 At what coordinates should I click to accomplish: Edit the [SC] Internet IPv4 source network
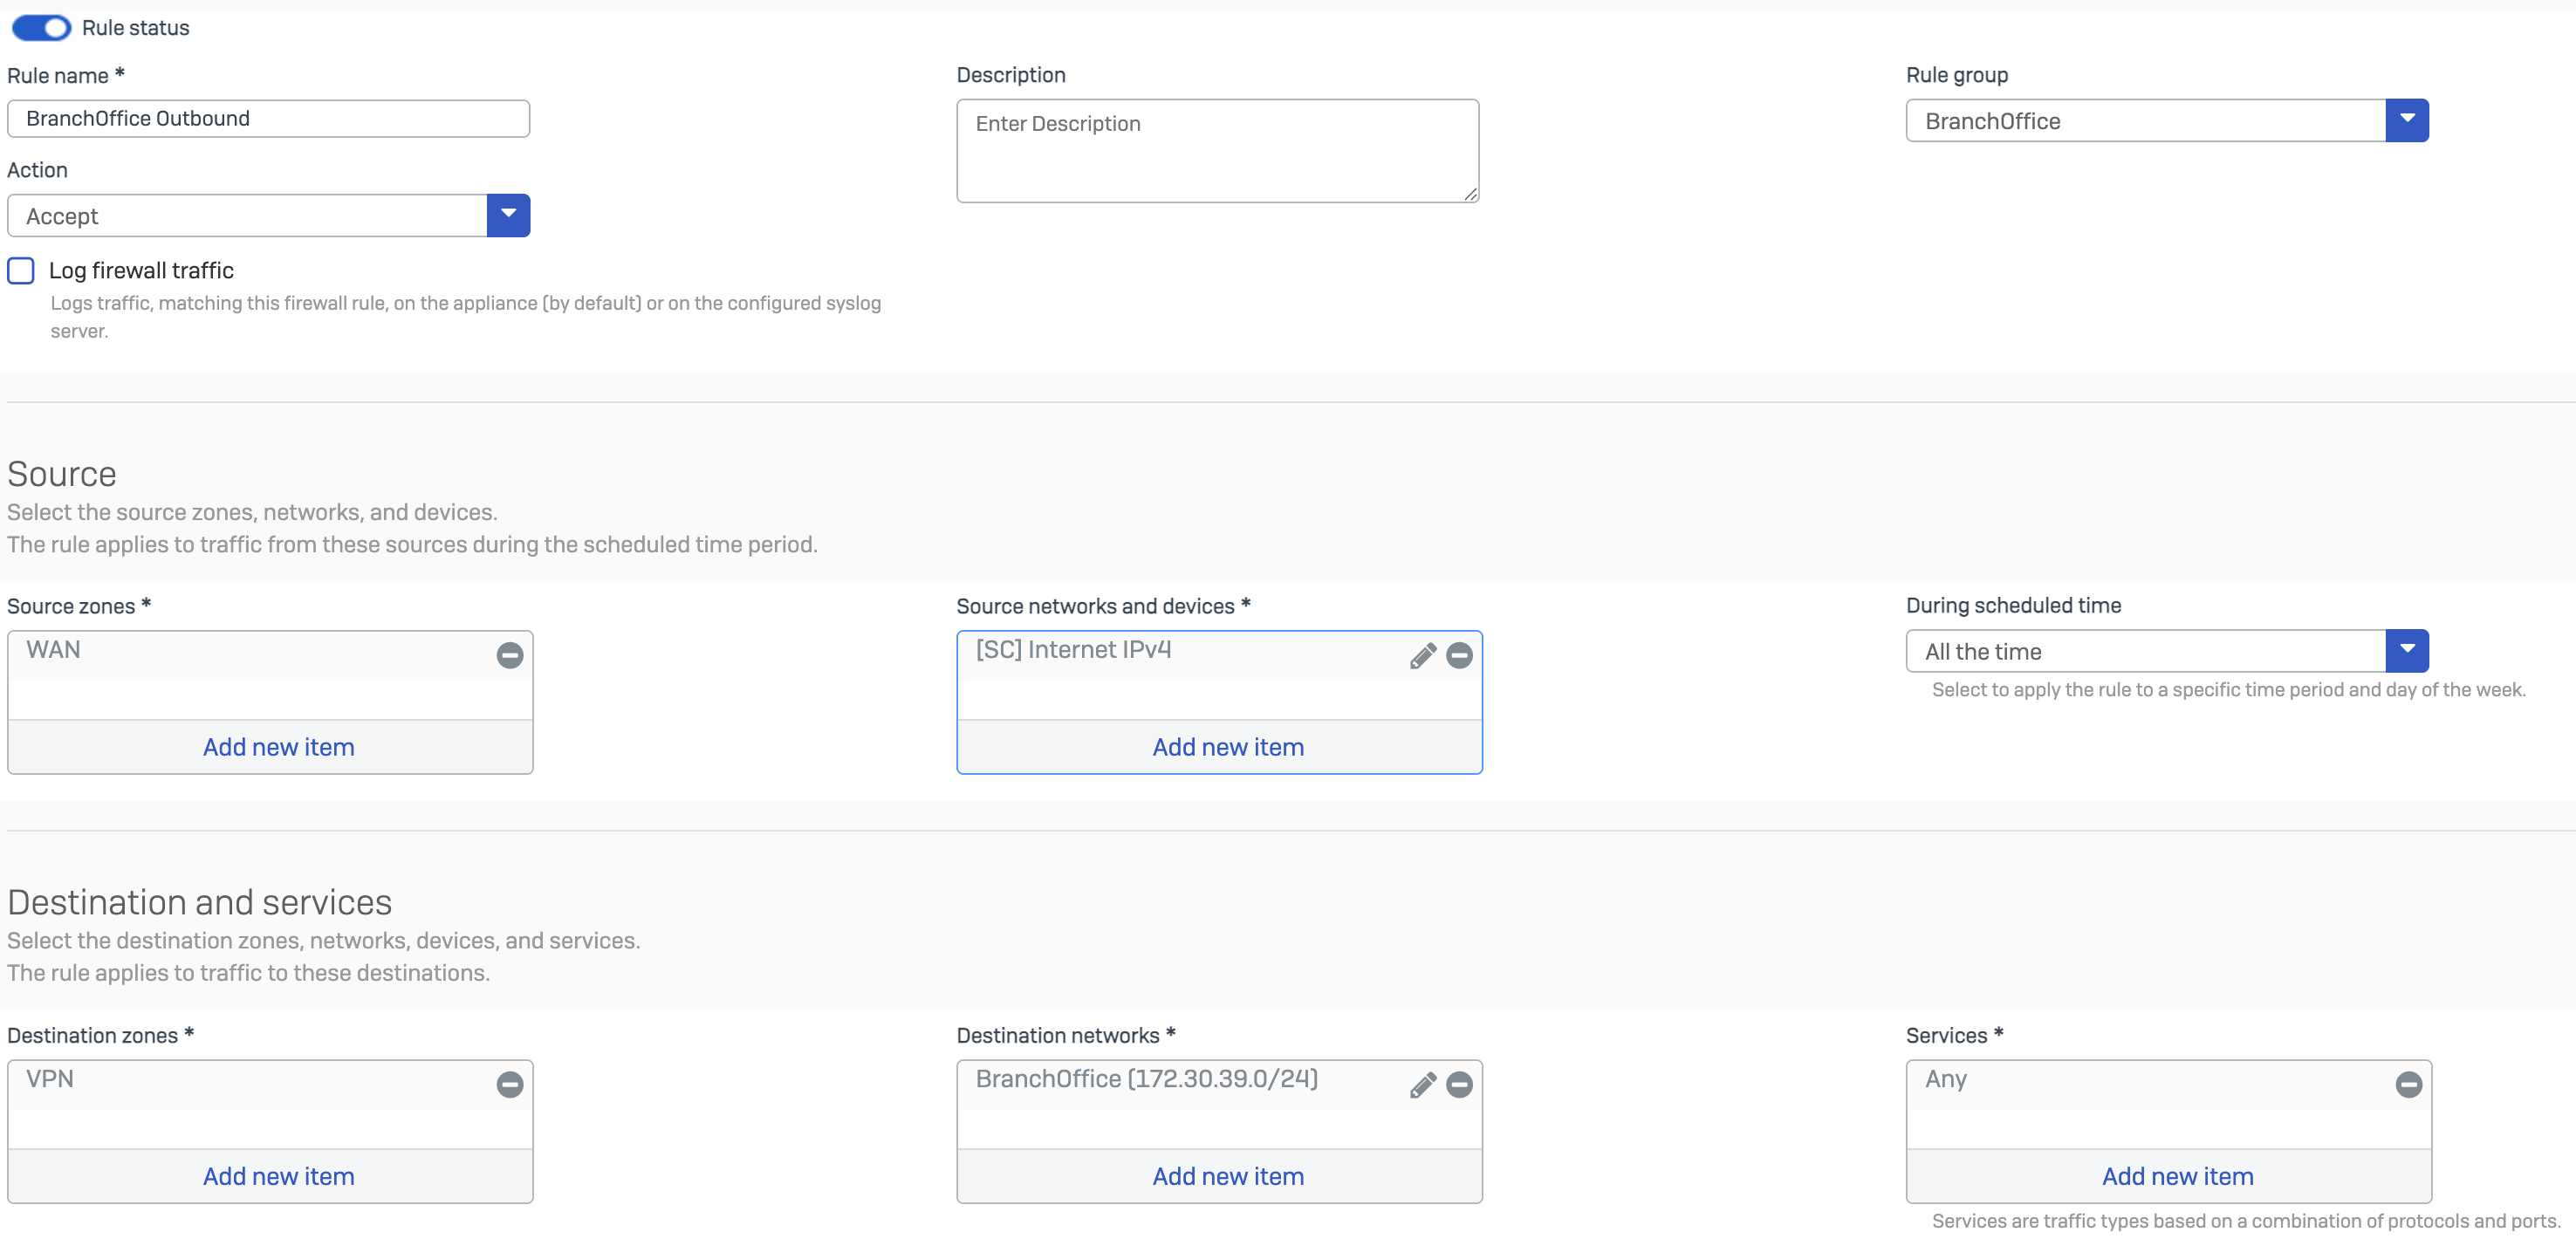(1422, 655)
